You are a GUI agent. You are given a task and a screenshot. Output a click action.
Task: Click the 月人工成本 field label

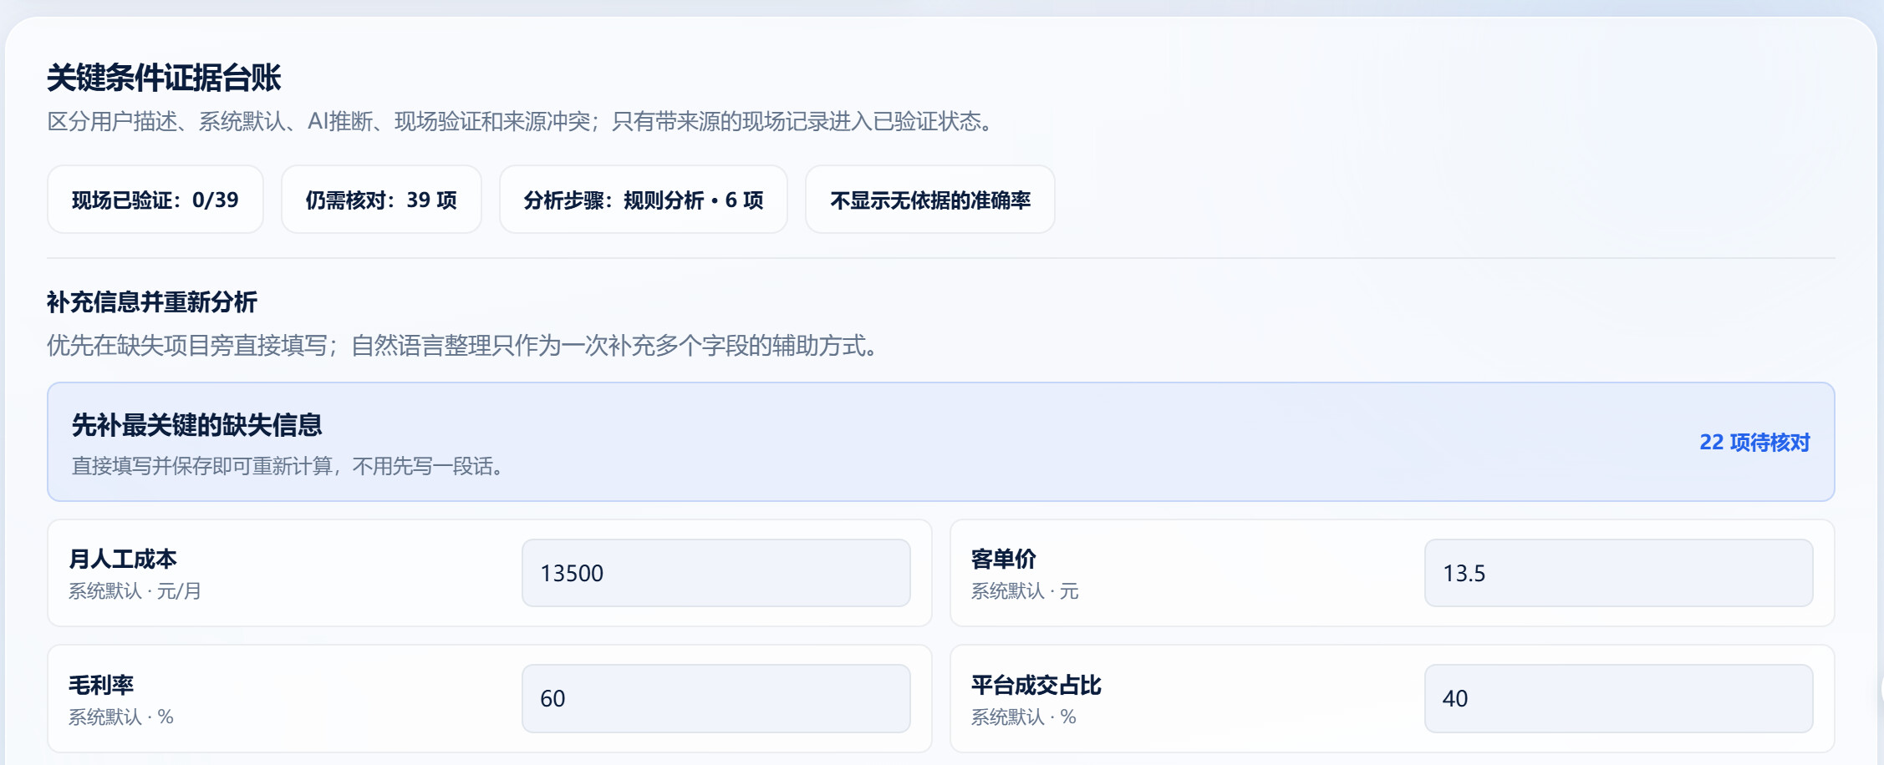click(x=123, y=559)
